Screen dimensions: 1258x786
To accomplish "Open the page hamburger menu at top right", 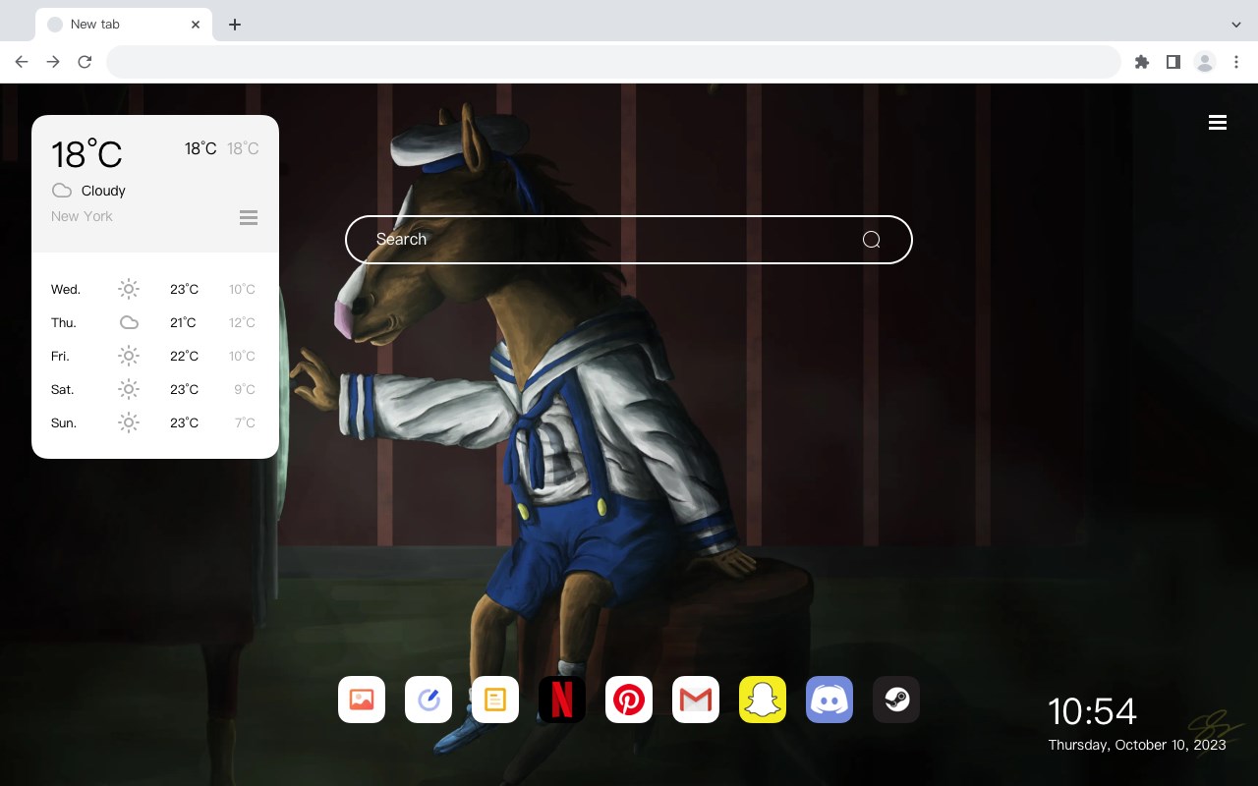I will (1218, 123).
